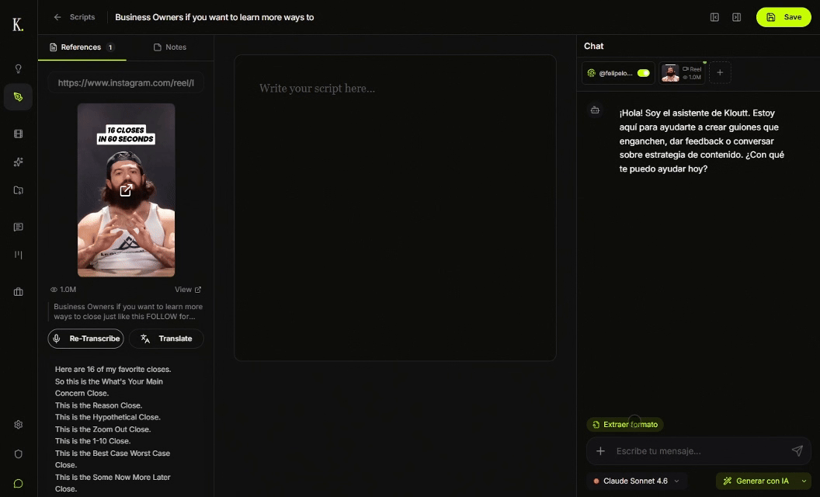Open the film strip videos icon in sidebar
Viewport: 820px width, 497px height.
pyautogui.click(x=19, y=134)
